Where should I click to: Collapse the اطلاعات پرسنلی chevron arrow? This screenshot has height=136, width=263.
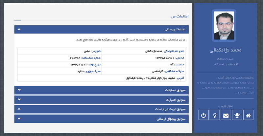pyautogui.click(x=19, y=30)
